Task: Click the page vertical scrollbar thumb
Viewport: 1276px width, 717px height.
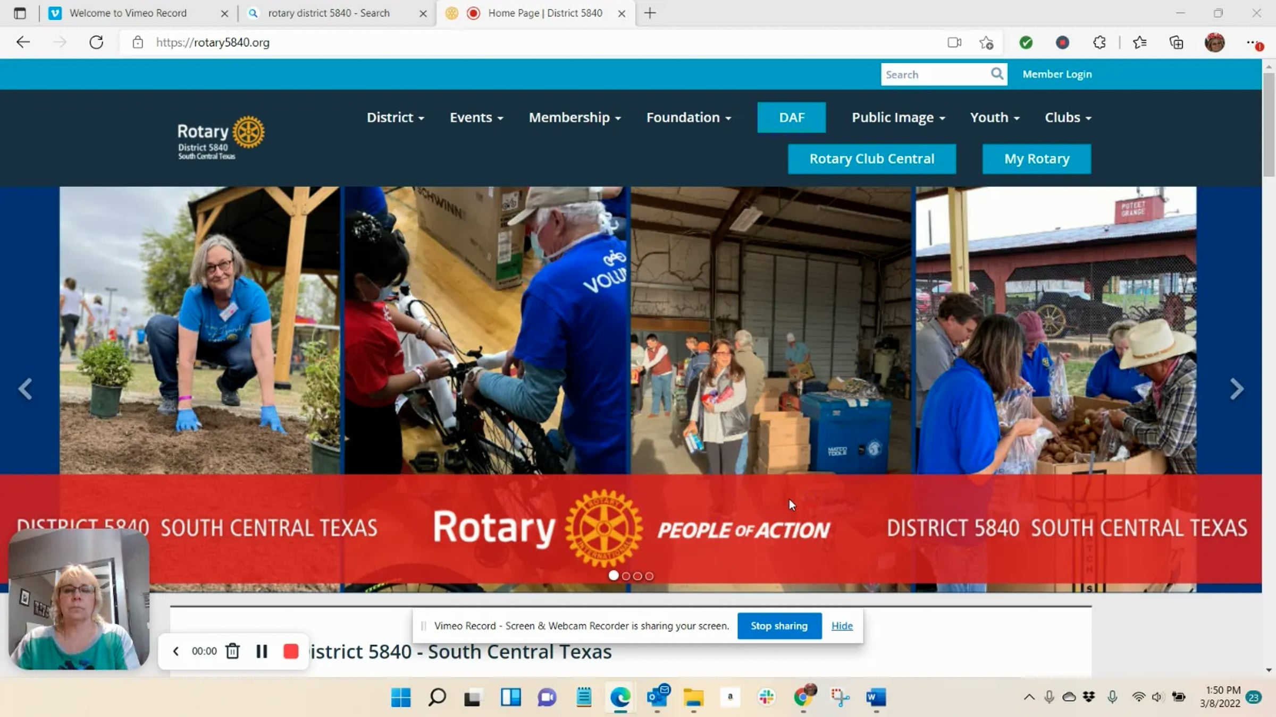Action: (x=1269, y=124)
